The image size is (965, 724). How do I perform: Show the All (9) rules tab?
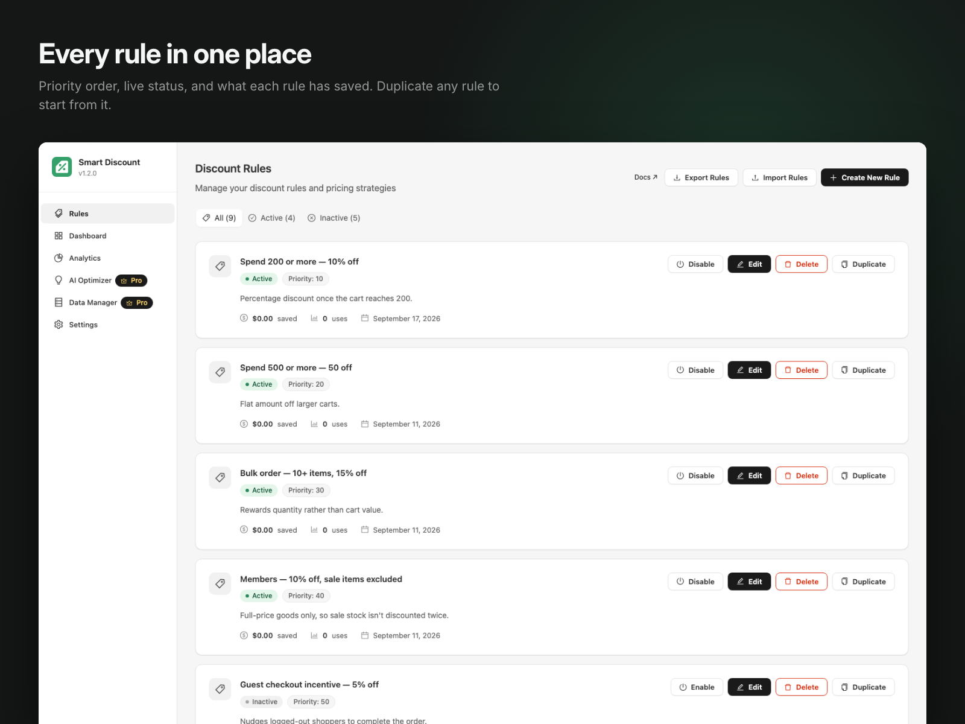219,218
